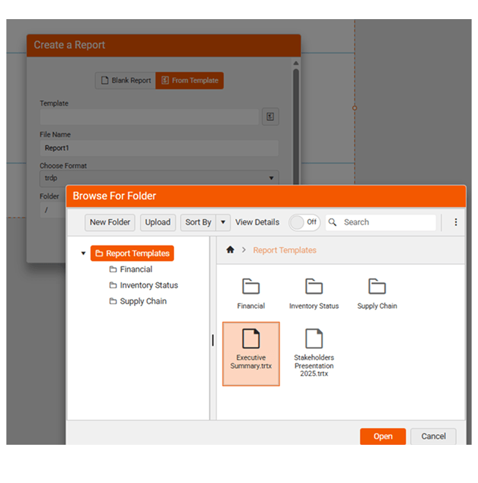This screenshot has width=478, height=483.
Task: Click the New Folder button
Action: 110,222
